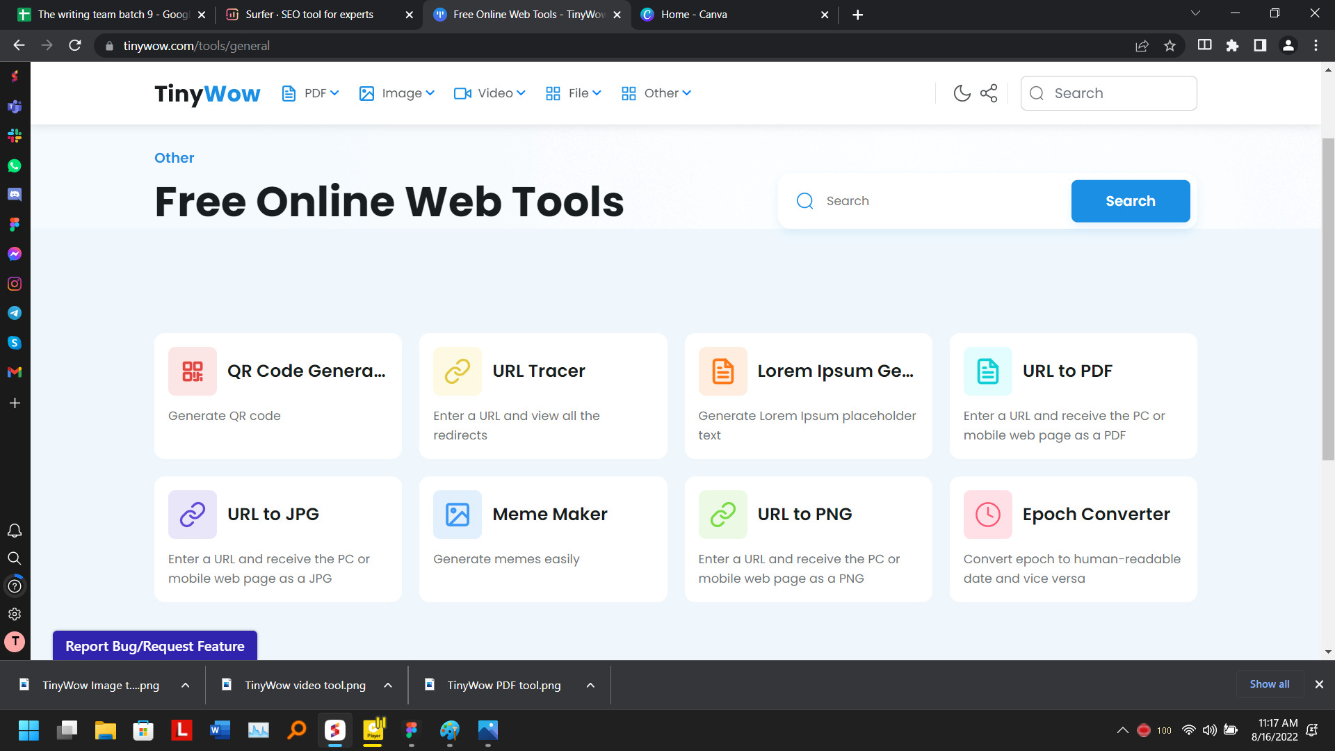1335x751 pixels.
Task: Open notifications bell in the sidebar
Action: click(x=15, y=531)
